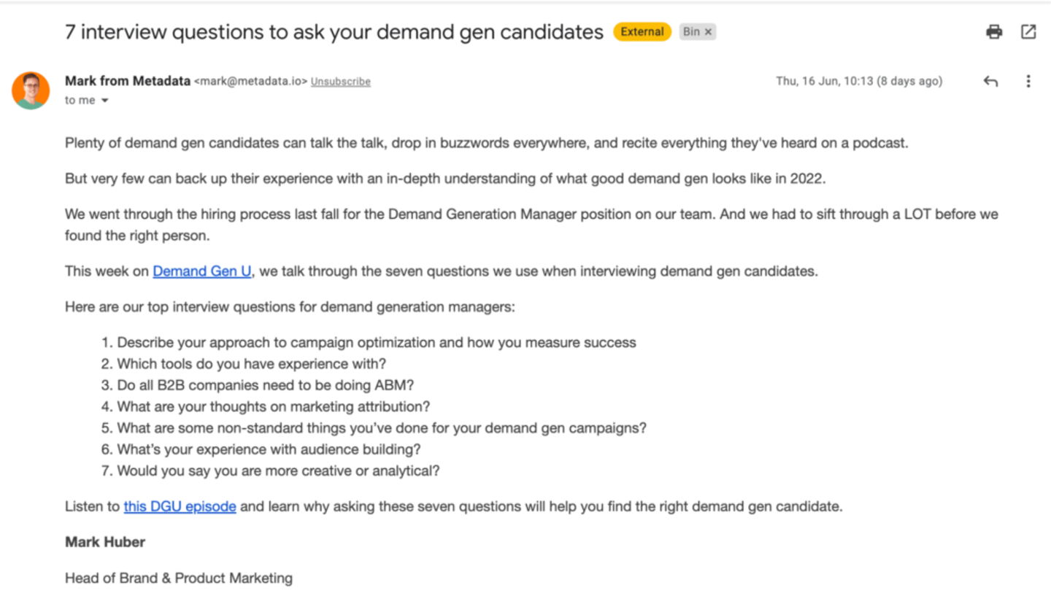
Task: Click the bold "Mark Huber" signature name
Action: pos(104,542)
